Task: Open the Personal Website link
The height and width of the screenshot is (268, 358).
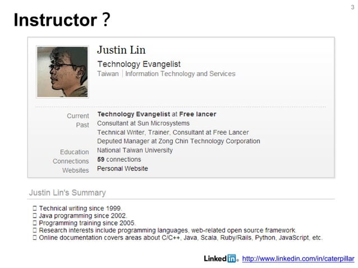Action: pyautogui.click(x=122, y=169)
